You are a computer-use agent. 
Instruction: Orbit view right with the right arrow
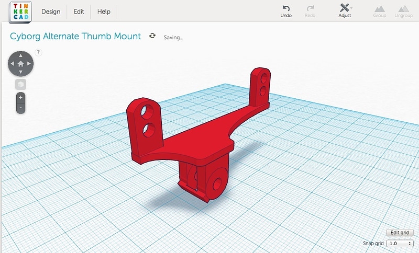tap(29, 64)
